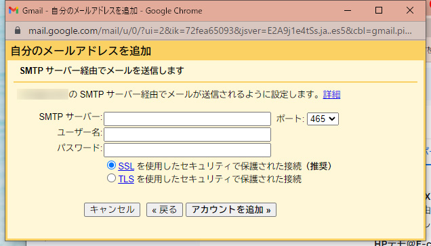Minimize the Gmail popup window
The width and height of the screenshot is (431, 246).
[x=348, y=10]
